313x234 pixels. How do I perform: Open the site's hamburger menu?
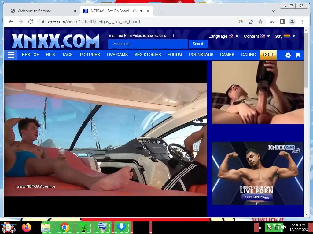tap(11, 55)
